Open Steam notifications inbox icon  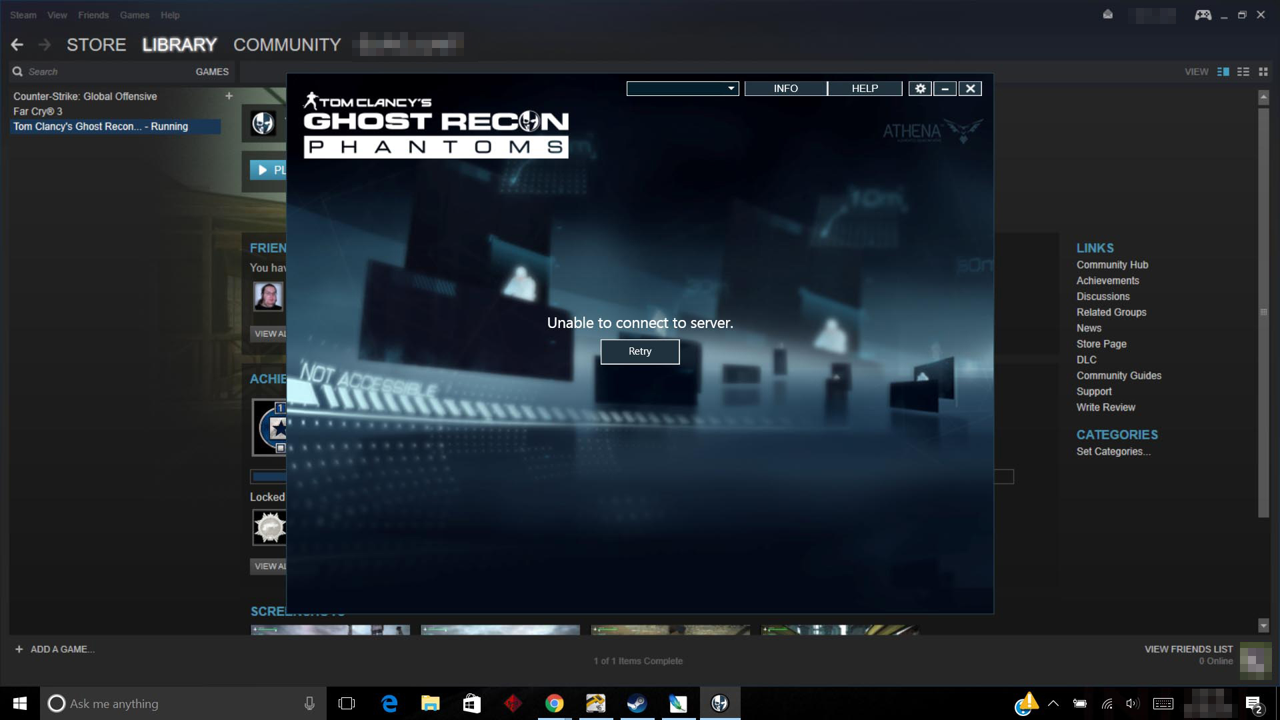point(1107,15)
